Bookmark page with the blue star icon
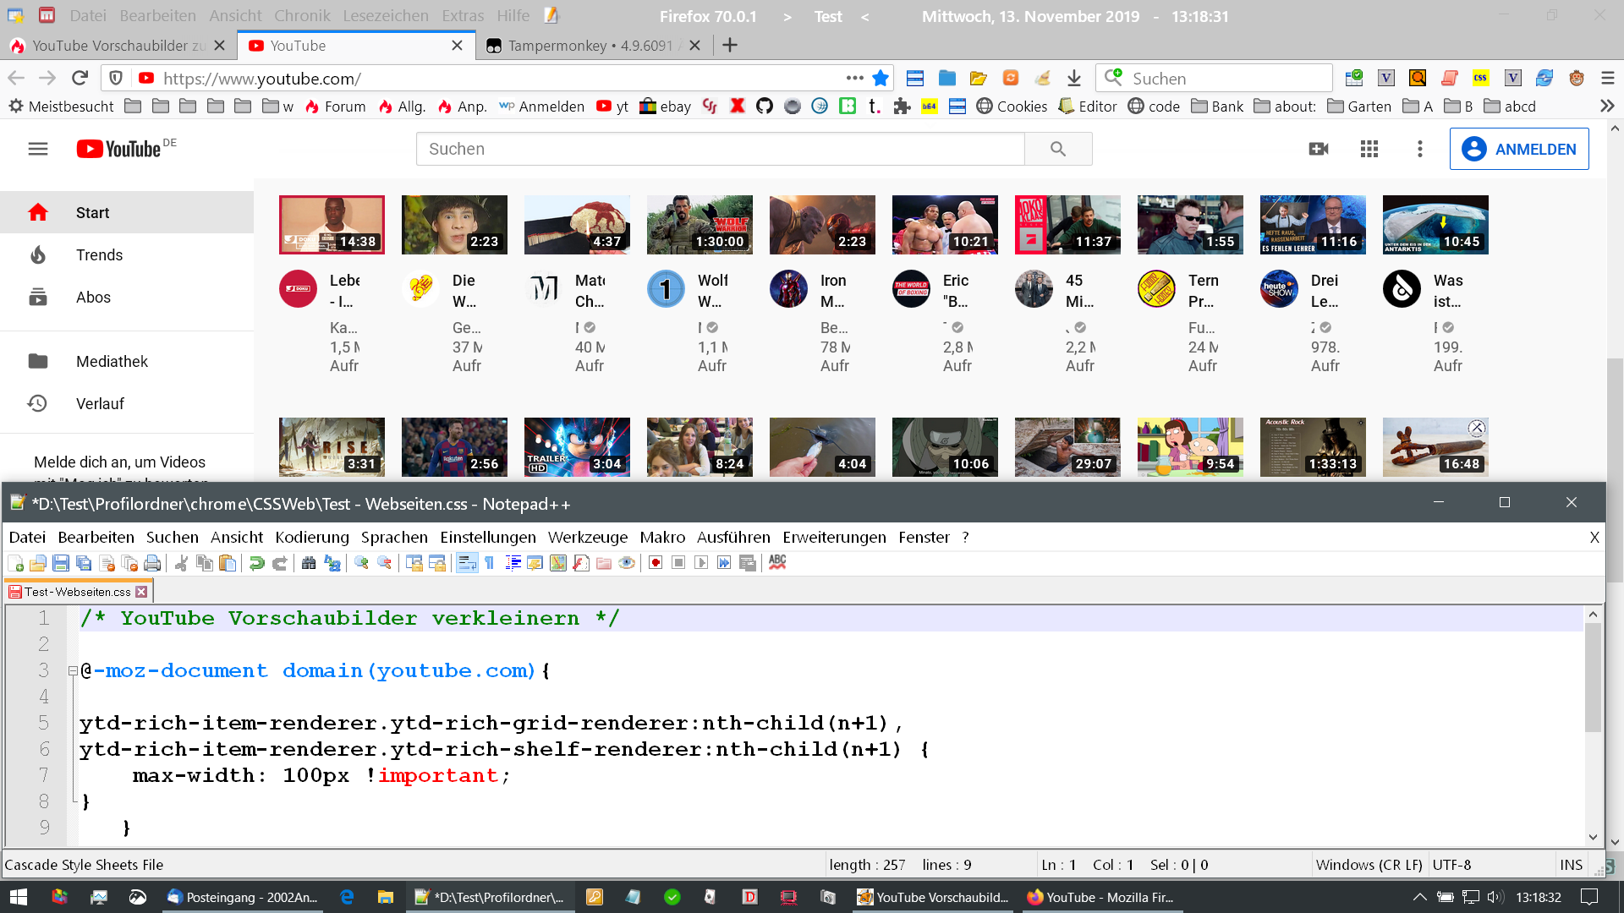The height and width of the screenshot is (913, 1624). (x=881, y=79)
